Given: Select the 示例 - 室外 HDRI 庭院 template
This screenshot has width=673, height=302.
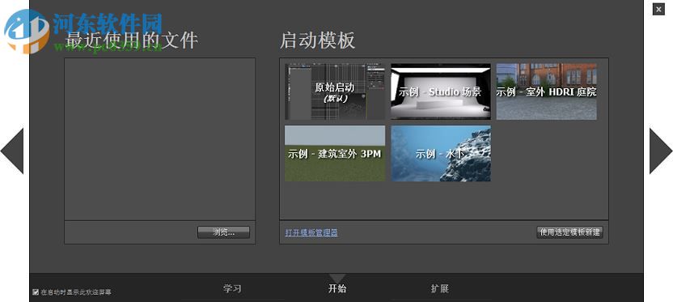Looking at the screenshot, I should (x=546, y=91).
